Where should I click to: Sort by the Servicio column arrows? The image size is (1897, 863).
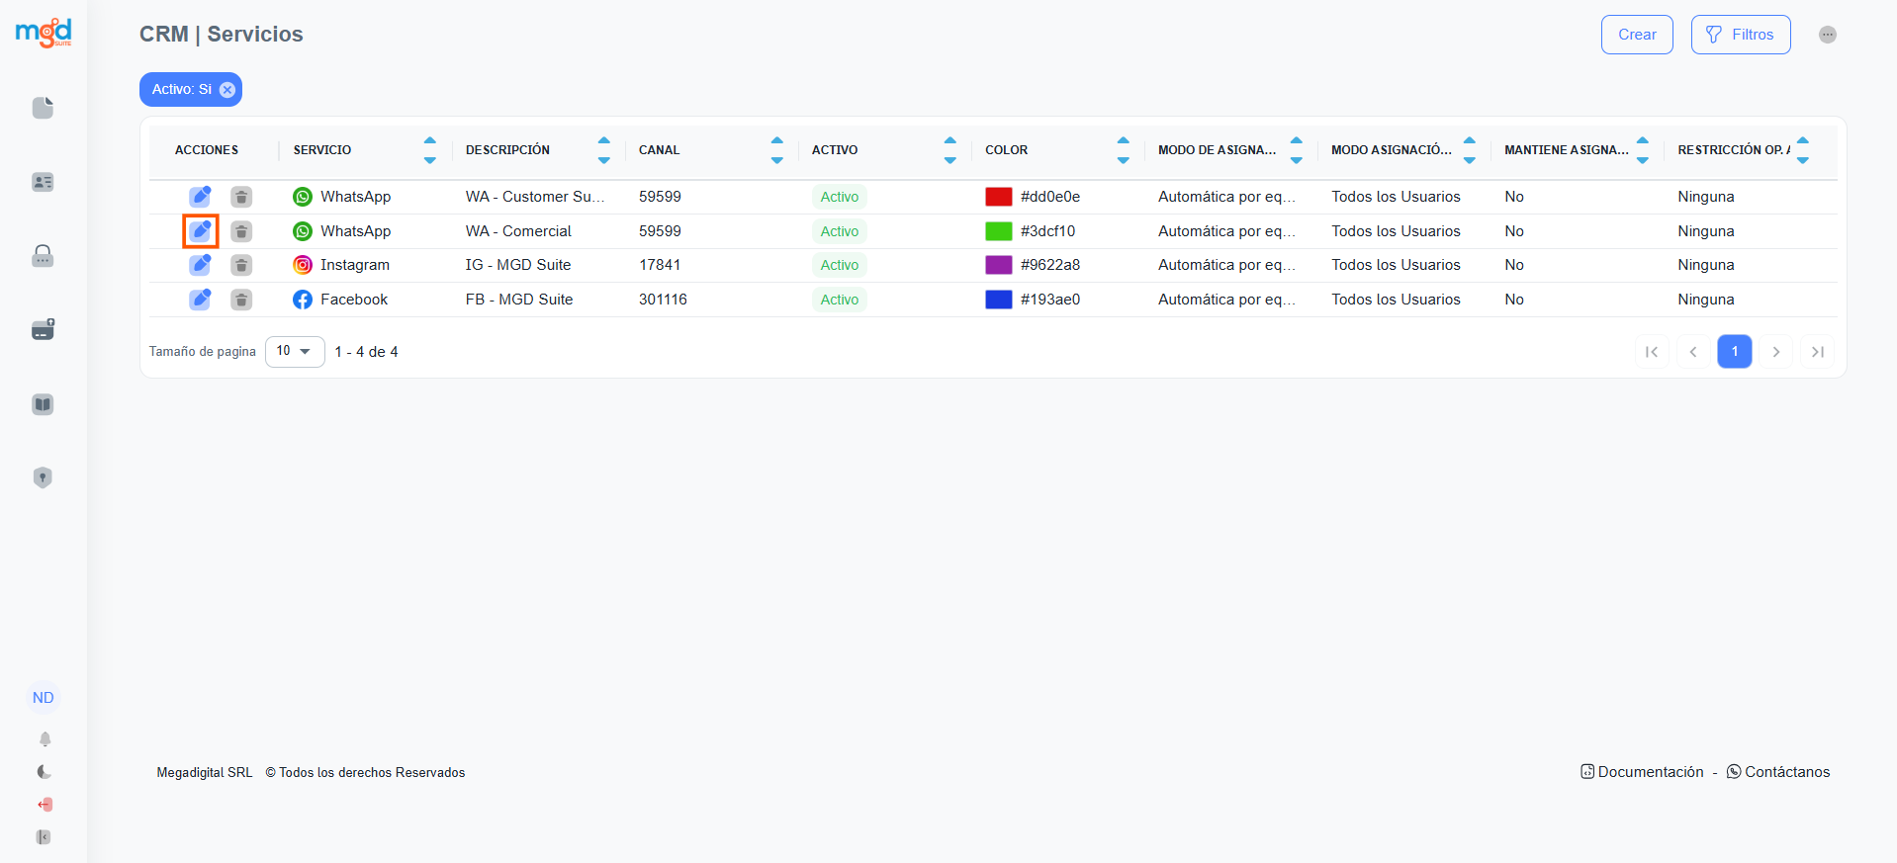429,150
